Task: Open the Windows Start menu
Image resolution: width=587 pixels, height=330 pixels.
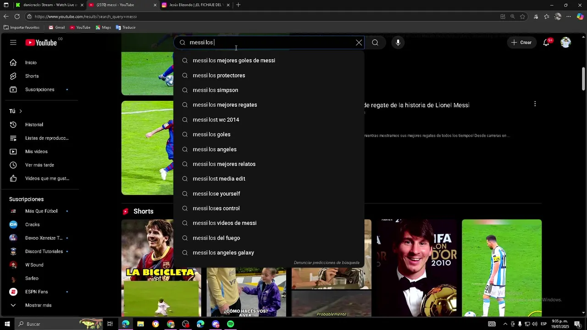Action: click(x=7, y=324)
